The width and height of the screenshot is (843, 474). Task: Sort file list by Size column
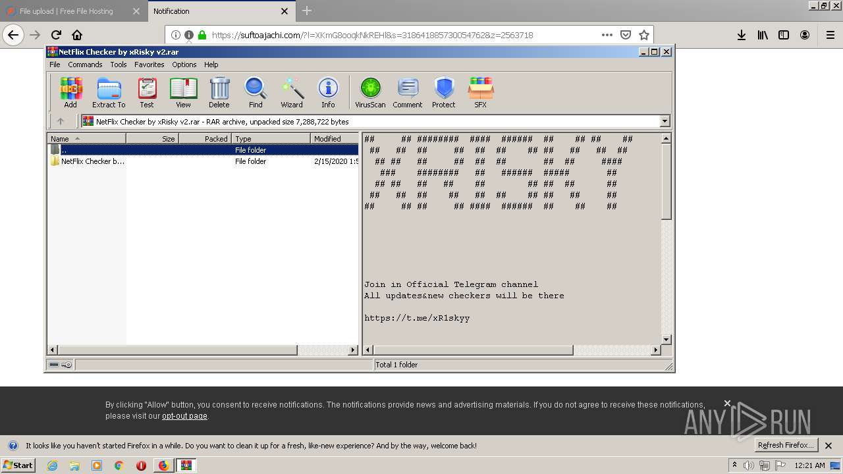point(152,138)
